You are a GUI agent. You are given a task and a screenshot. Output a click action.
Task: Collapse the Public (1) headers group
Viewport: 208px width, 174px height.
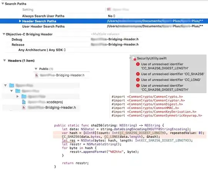[36, 69]
